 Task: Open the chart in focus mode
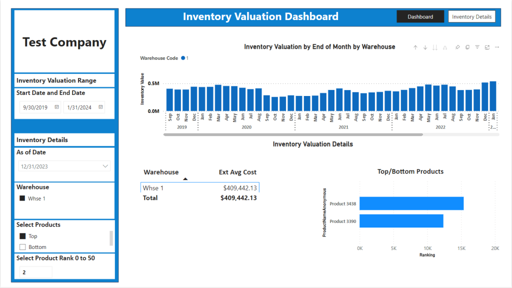click(x=487, y=47)
